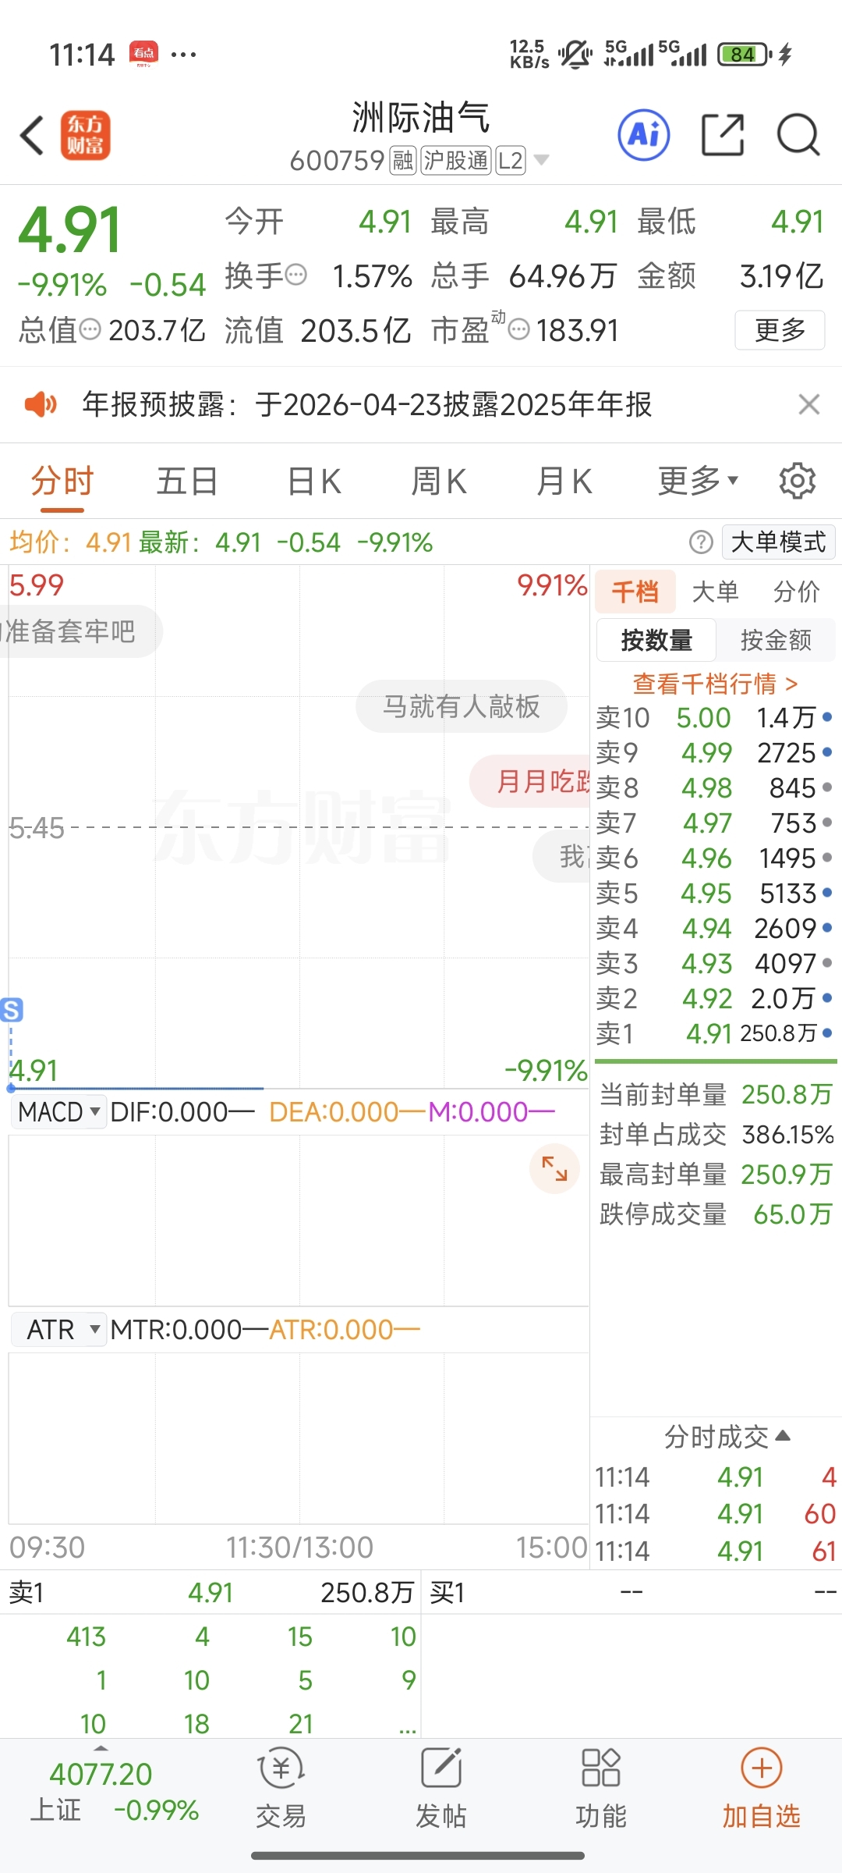Enable 大单模式
The height and width of the screenshot is (1873, 842).
778,542
